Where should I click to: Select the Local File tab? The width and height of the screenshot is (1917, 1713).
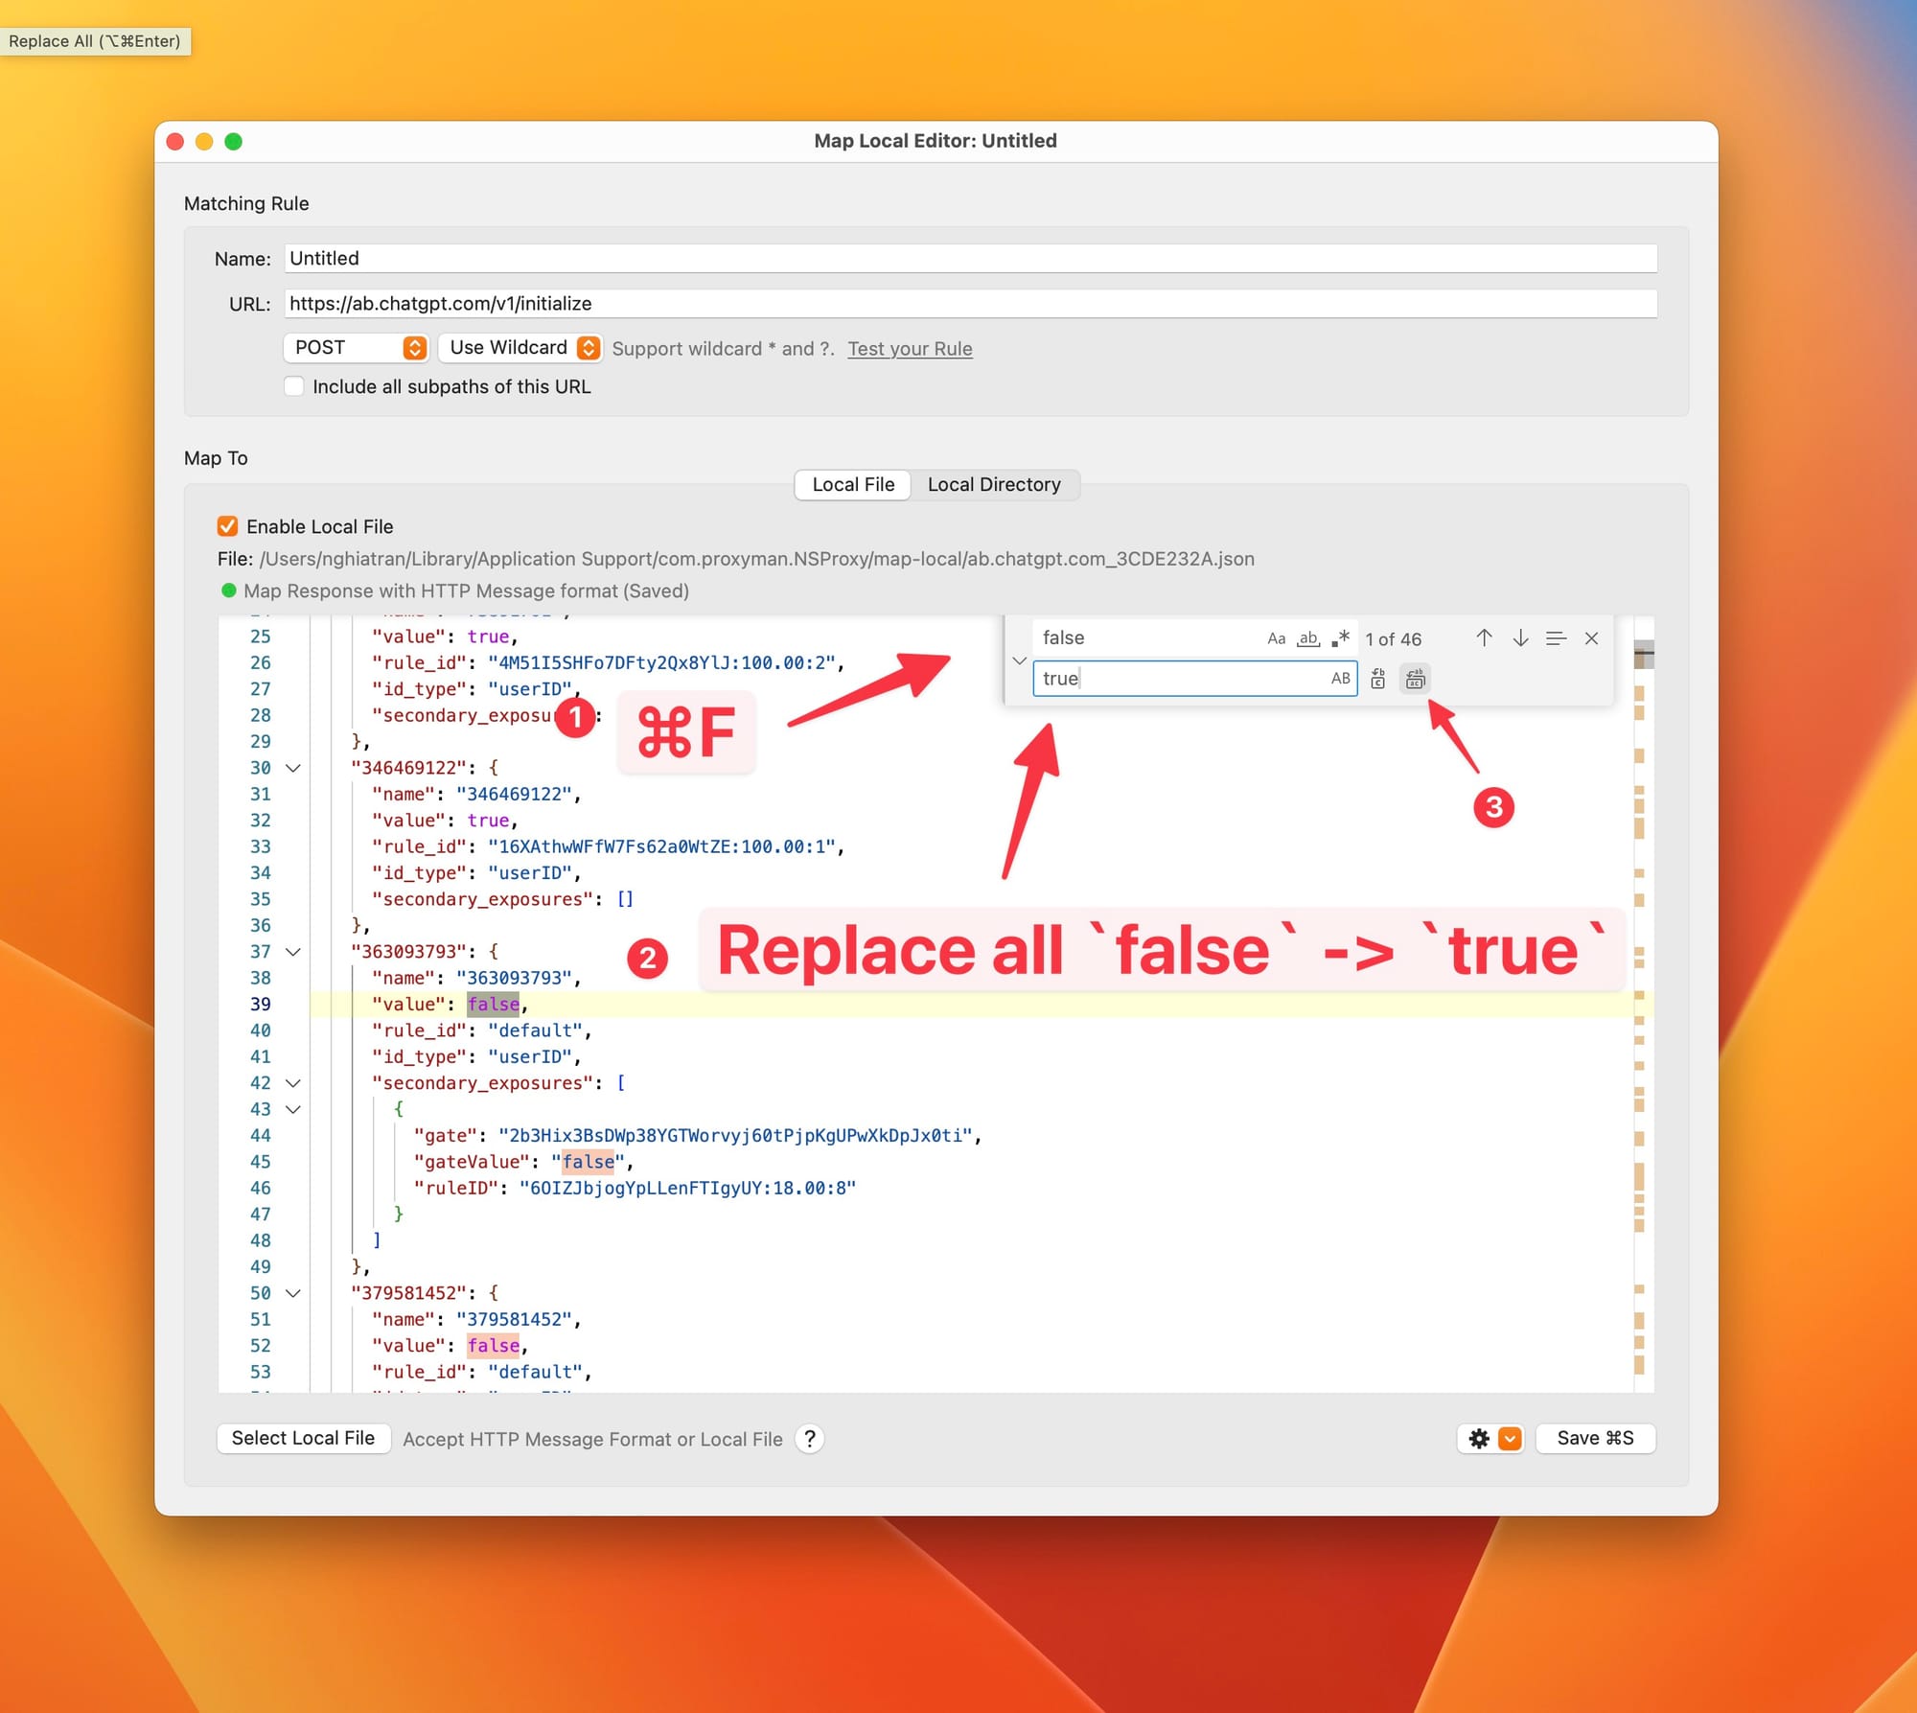click(852, 485)
